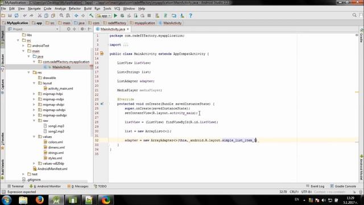Click the Save All toolbar icon
The width and height of the screenshot is (364, 205).
coord(10,15)
